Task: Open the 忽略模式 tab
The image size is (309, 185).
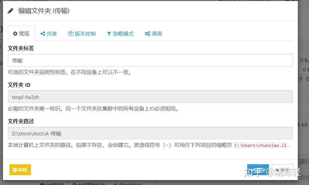Action: click(x=120, y=34)
